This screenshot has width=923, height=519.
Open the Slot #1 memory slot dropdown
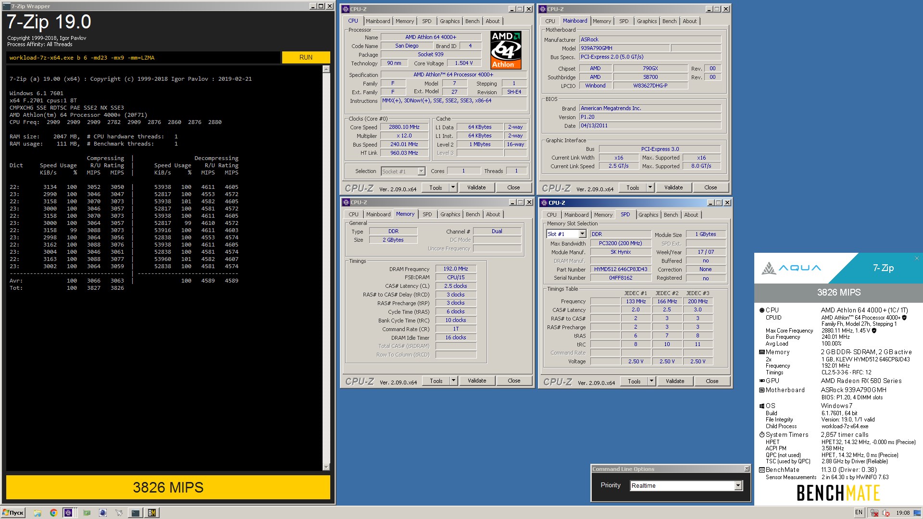(582, 234)
